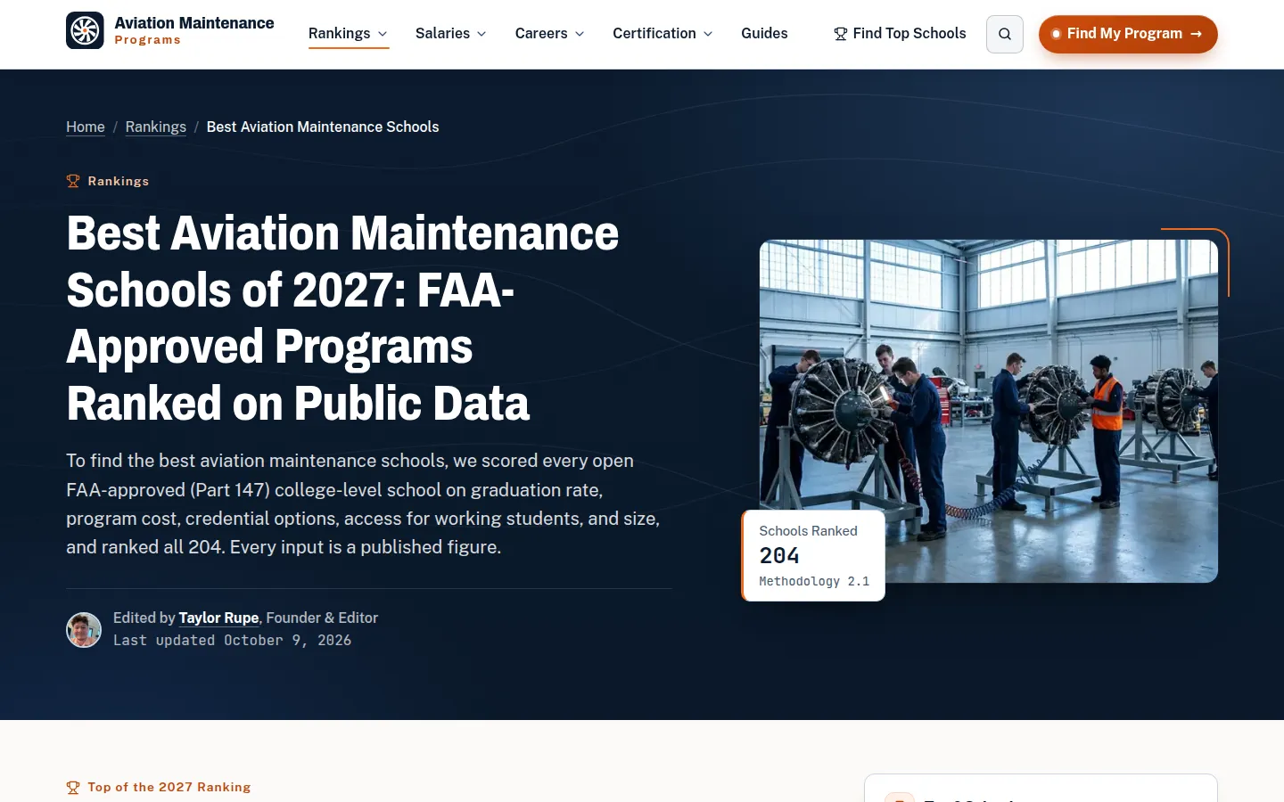Click the hangar engine training photo
This screenshot has height=802, width=1284.
coord(989,411)
